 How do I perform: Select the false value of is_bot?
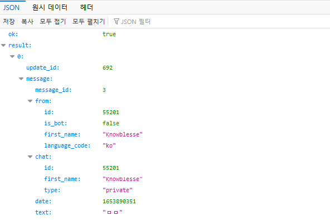(111, 124)
